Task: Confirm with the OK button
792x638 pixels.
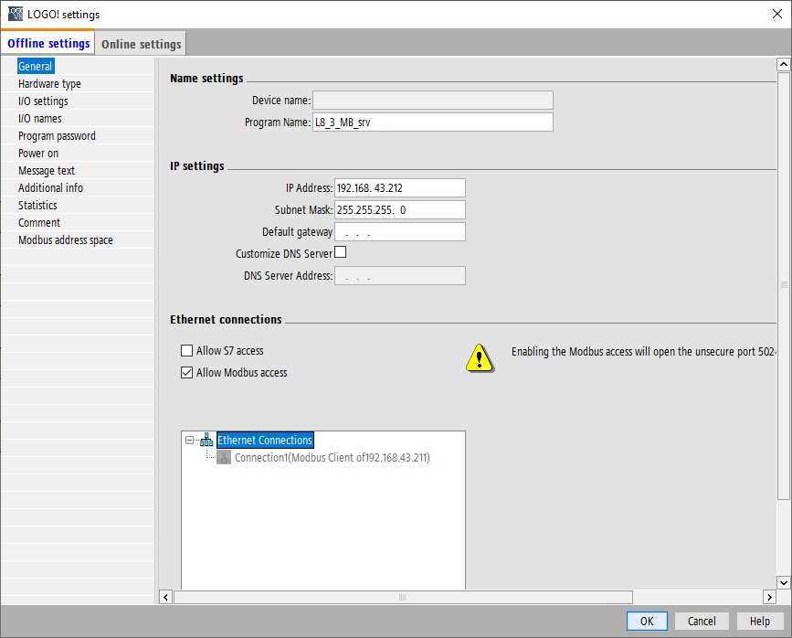Action: (647, 621)
